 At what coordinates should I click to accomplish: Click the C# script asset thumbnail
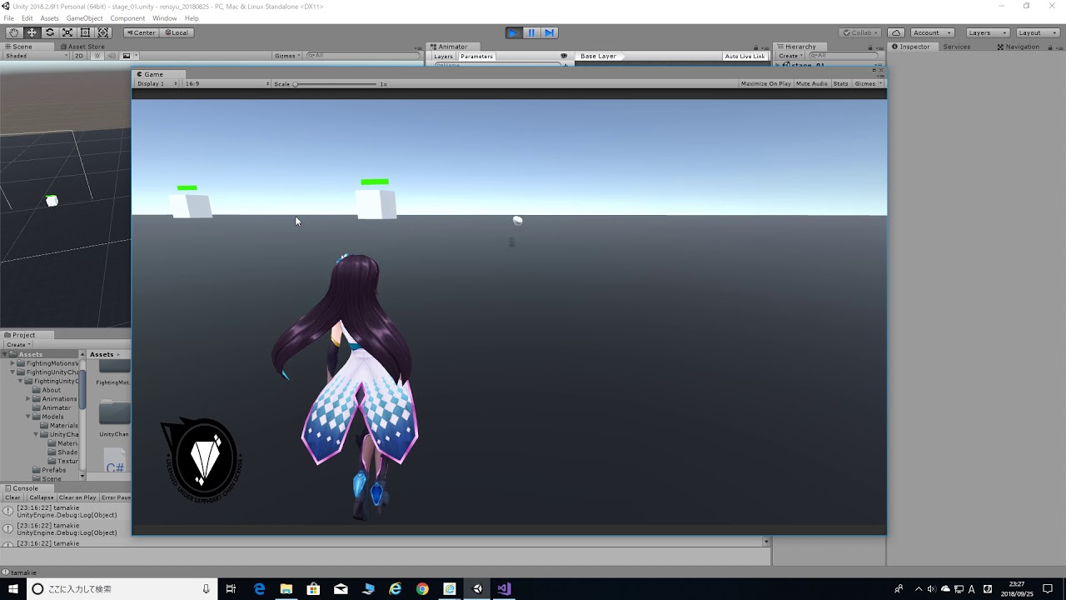tap(115, 461)
